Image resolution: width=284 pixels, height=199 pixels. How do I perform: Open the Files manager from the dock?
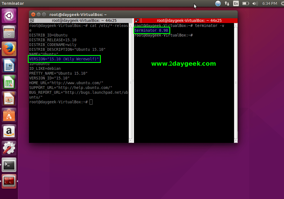[9, 32]
